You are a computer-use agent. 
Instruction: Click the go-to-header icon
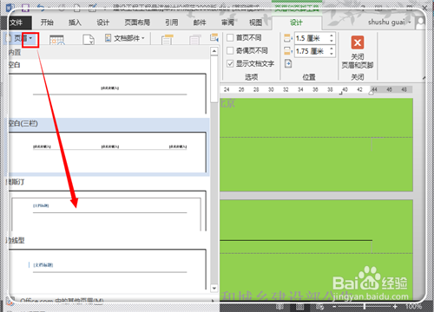point(168,40)
